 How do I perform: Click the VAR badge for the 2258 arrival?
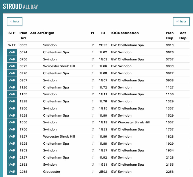coord(12,172)
